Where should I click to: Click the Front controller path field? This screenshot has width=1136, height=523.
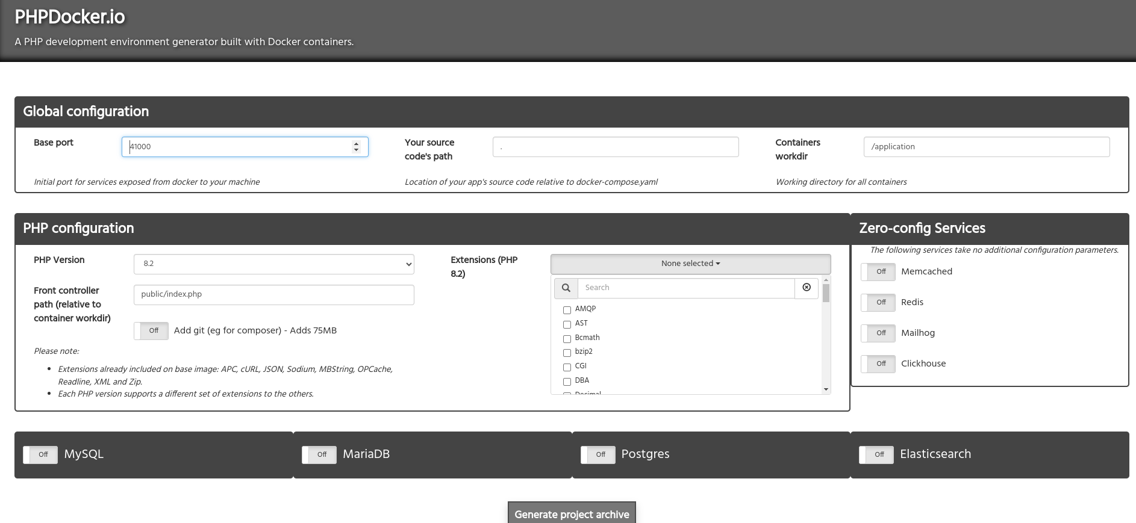(273, 295)
